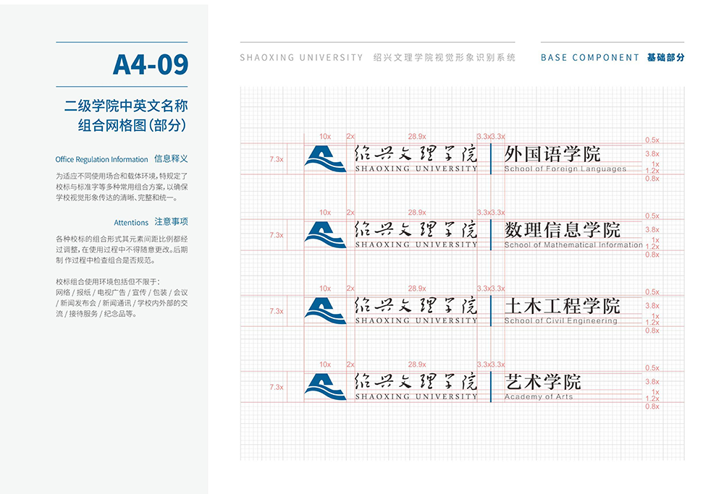Image resolution: width=724 pixels, height=494 pixels.
Task: Select the calligraphy wordmark in the 外国语学院 row
Action: pos(416,153)
